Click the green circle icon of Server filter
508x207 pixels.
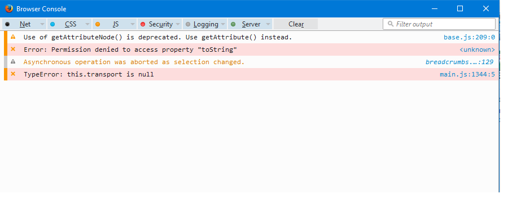(x=233, y=24)
